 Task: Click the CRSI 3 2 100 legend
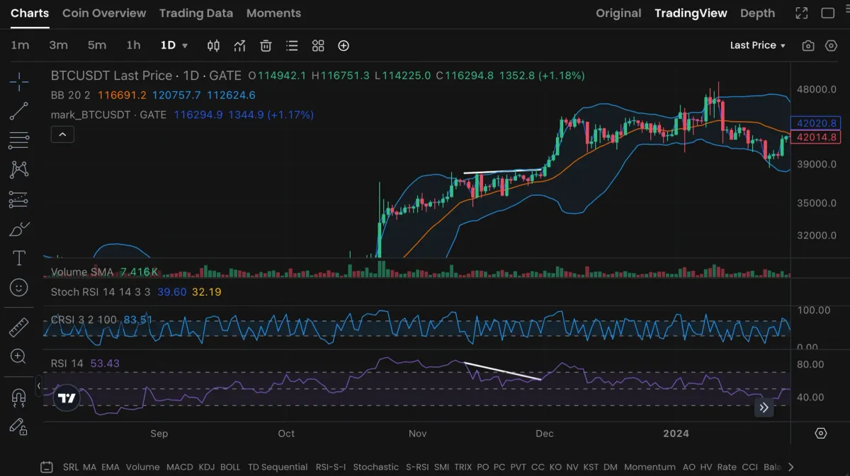click(x=84, y=320)
